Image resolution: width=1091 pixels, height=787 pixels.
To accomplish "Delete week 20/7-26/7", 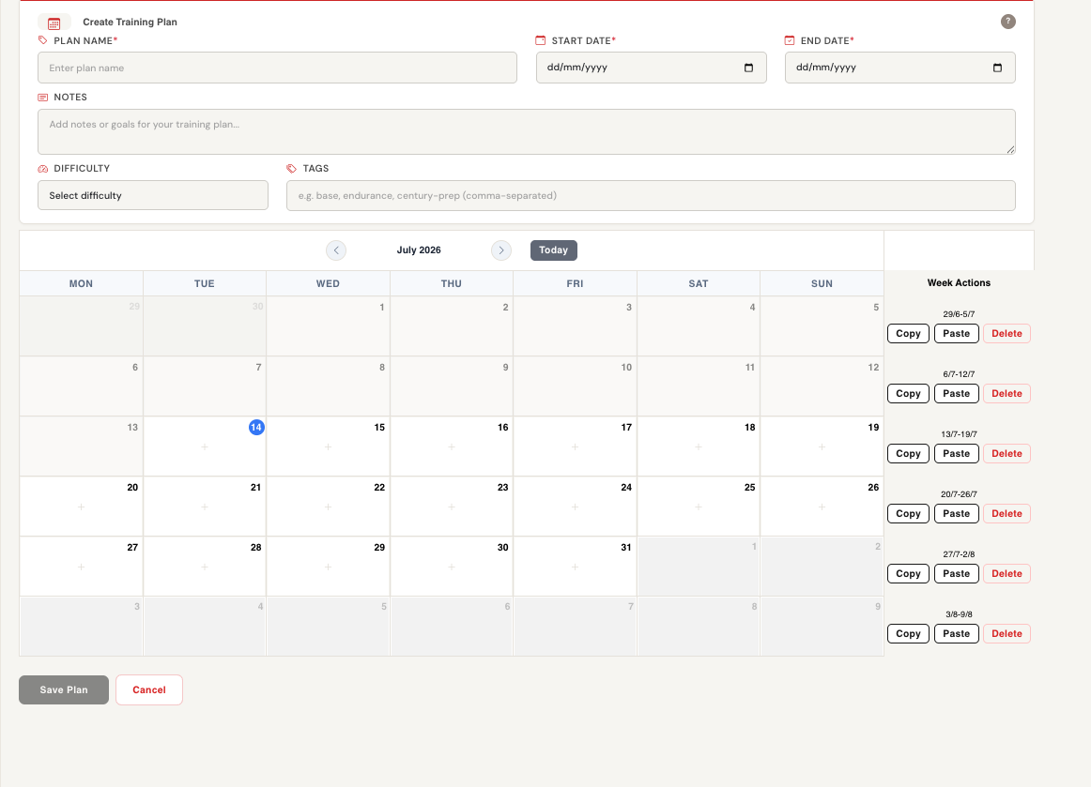I will 1006,514.
